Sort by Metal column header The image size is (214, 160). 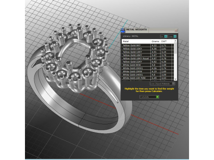coord(136,41)
